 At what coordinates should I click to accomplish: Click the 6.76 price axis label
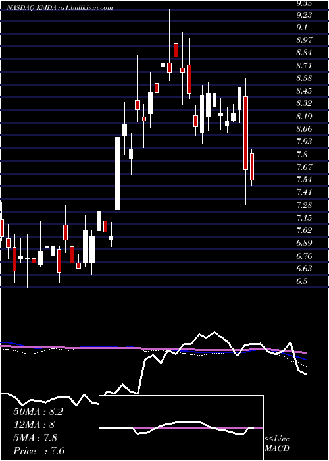[x=304, y=256]
